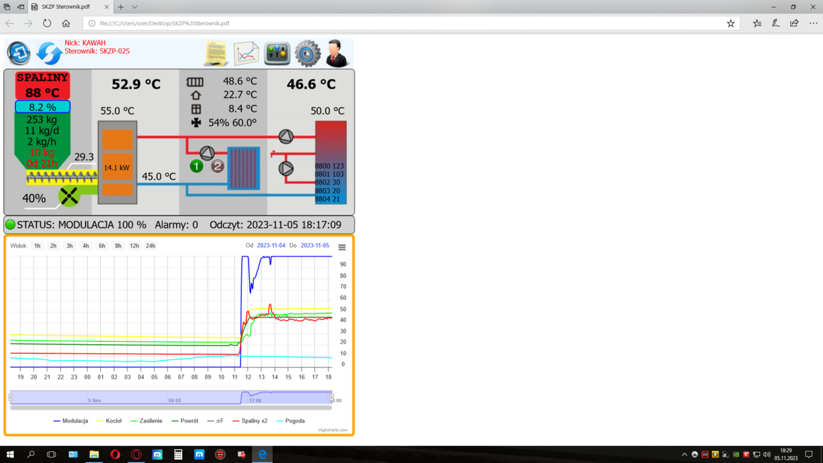Viewport: 823px width, 463px height.
Task: Click the user profile businessman icon
Action: [337, 53]
